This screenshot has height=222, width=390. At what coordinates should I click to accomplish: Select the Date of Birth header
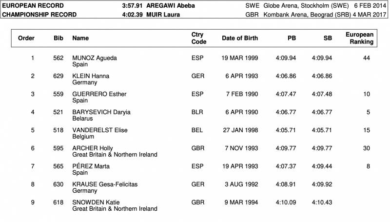click(240, 38)
